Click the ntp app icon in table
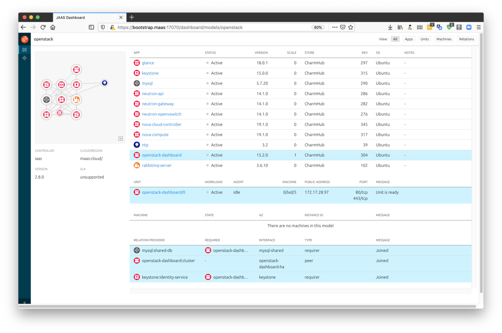 137,145
